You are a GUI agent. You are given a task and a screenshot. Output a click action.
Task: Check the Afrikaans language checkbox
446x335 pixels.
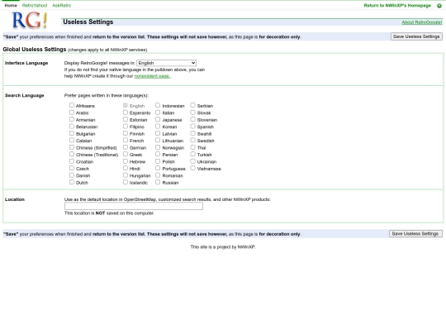point(72,105)
